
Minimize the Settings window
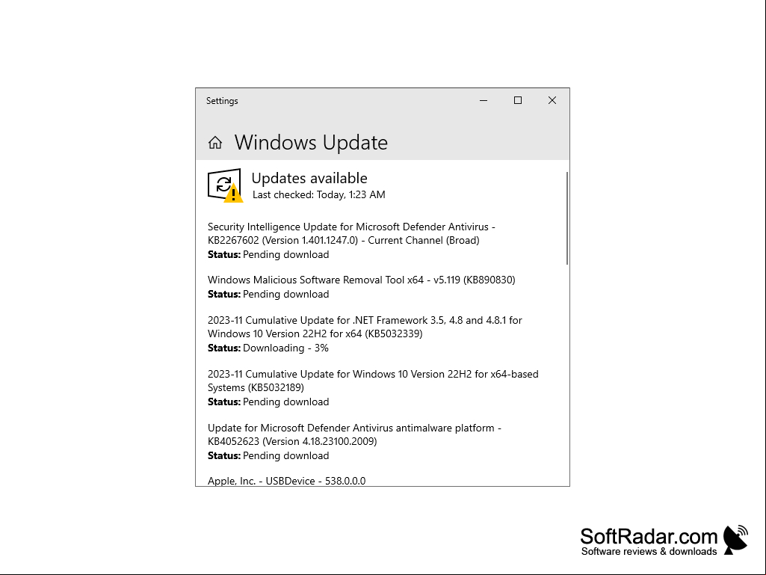tap(484, 100)
